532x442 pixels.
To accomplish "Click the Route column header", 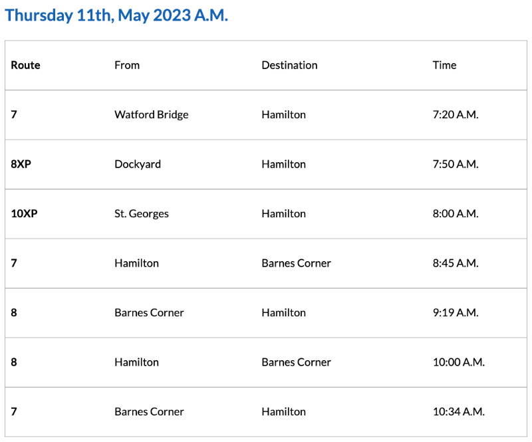I will 25,65.
